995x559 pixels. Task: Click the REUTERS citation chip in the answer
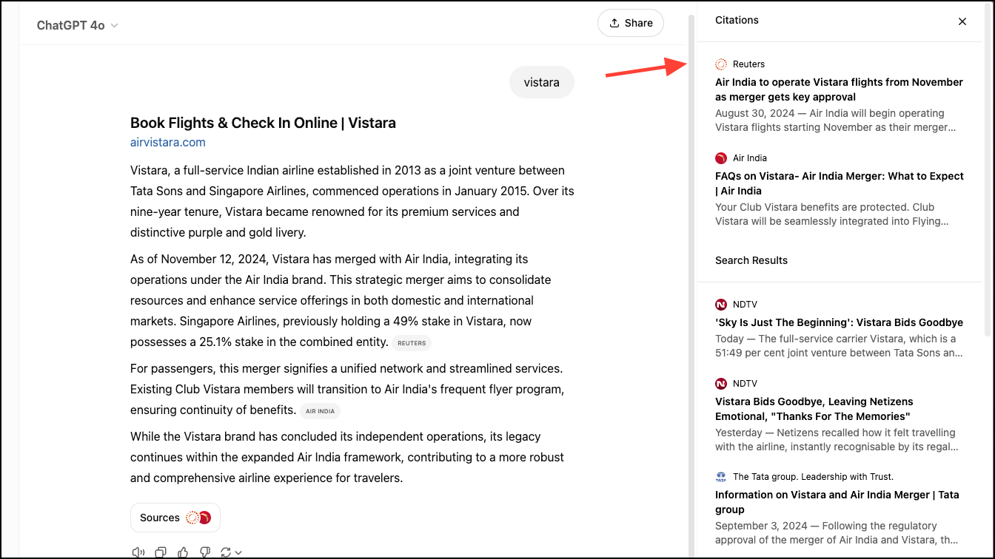pyautogui.click(x=412, y=343)
